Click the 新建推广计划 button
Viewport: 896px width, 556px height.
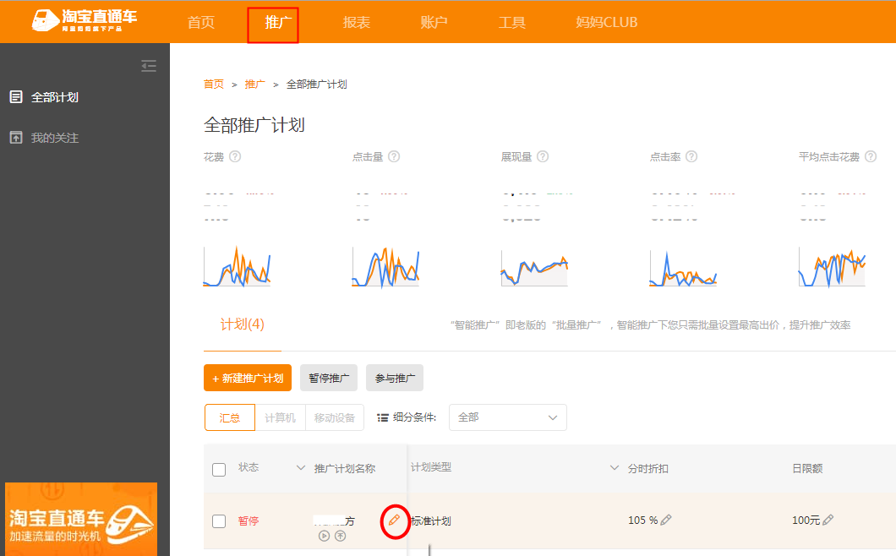pos(248,378)
